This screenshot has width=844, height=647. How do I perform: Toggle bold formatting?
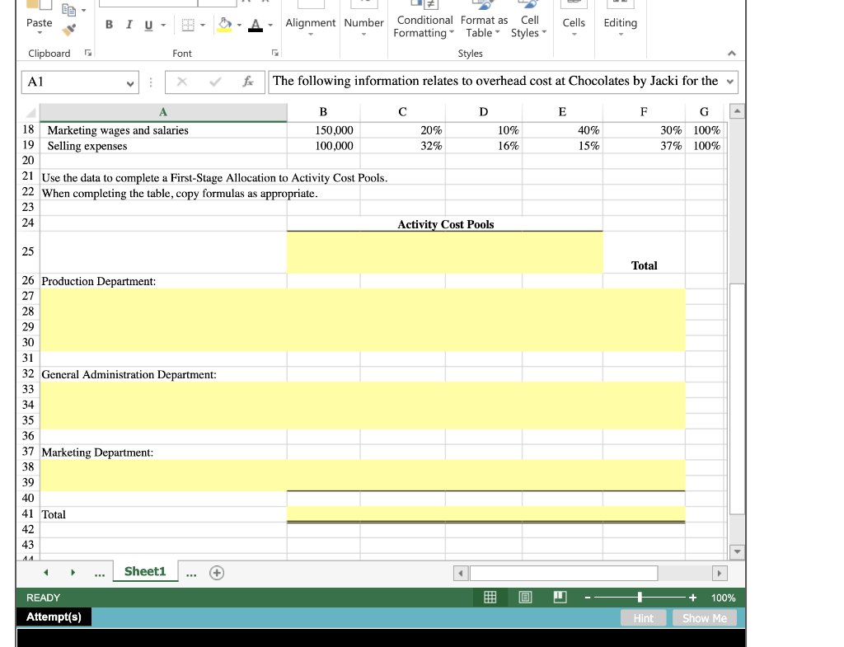click(x=109, y=26)
